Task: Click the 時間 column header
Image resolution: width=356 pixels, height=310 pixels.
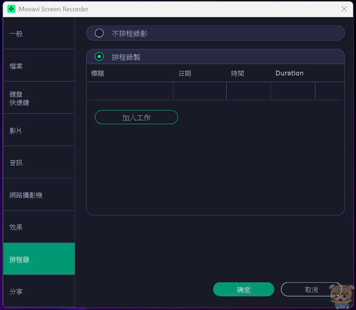Action: pyautogui.click(x=238, y=73)
